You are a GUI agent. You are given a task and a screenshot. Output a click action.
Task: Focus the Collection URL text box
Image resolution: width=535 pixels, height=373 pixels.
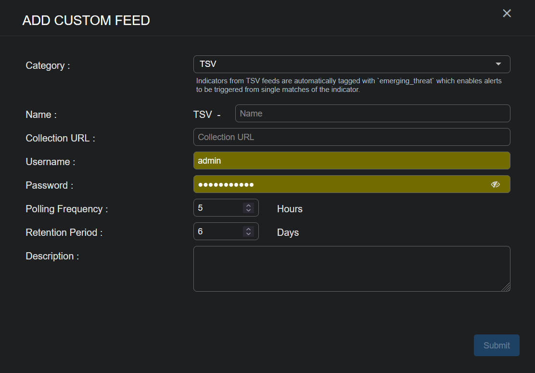click(x=351, y=137)
